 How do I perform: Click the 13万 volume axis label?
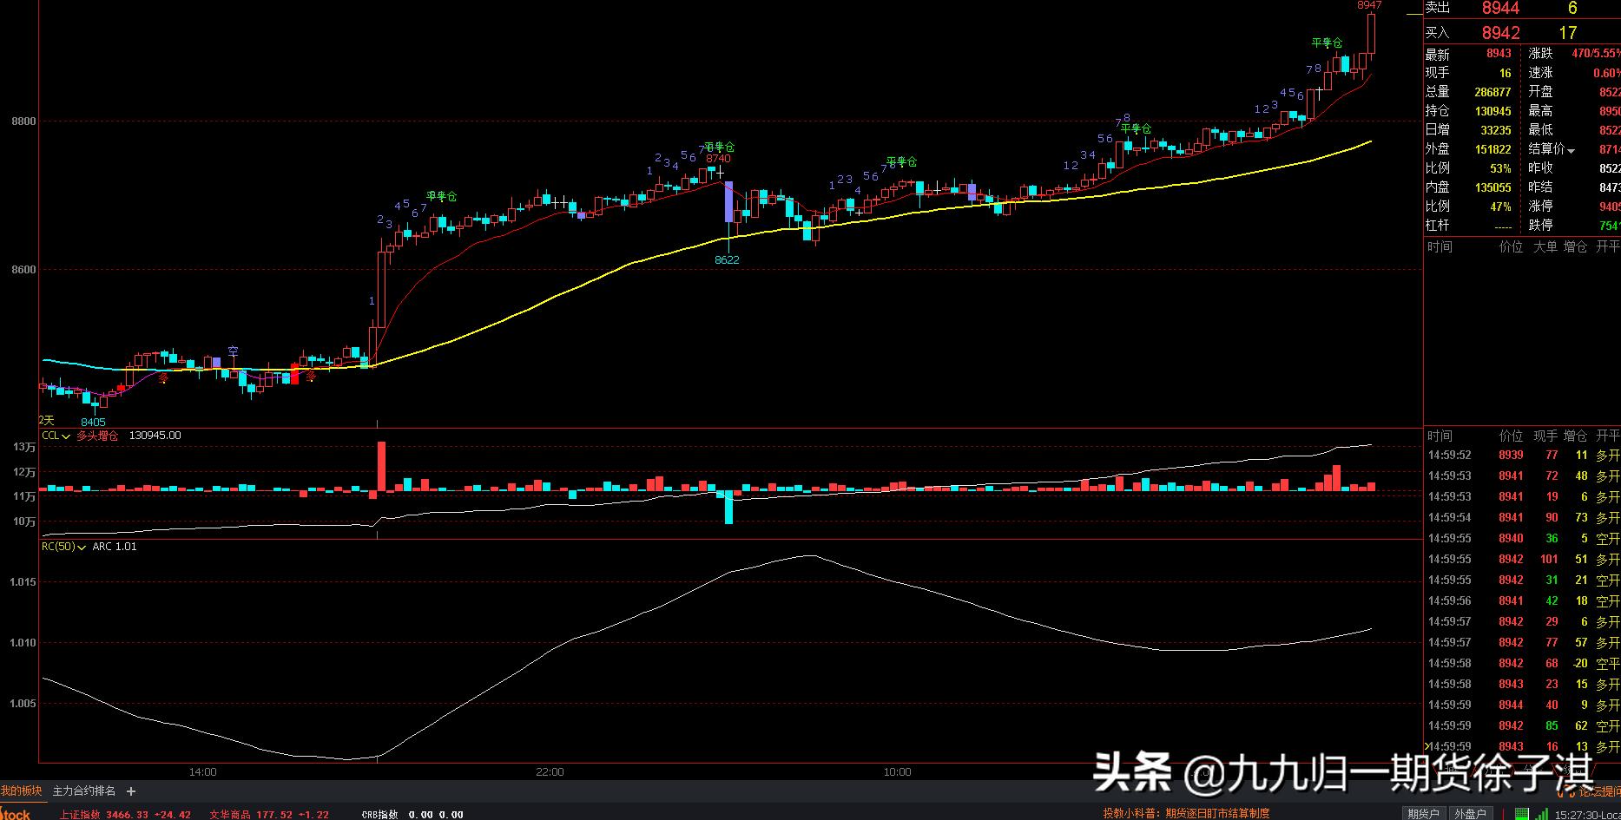tap(24, 448)
